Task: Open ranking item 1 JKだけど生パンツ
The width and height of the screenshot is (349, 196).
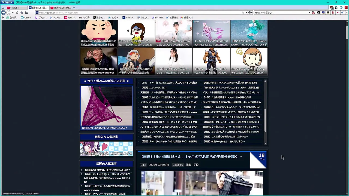Action: pos(107,170)
